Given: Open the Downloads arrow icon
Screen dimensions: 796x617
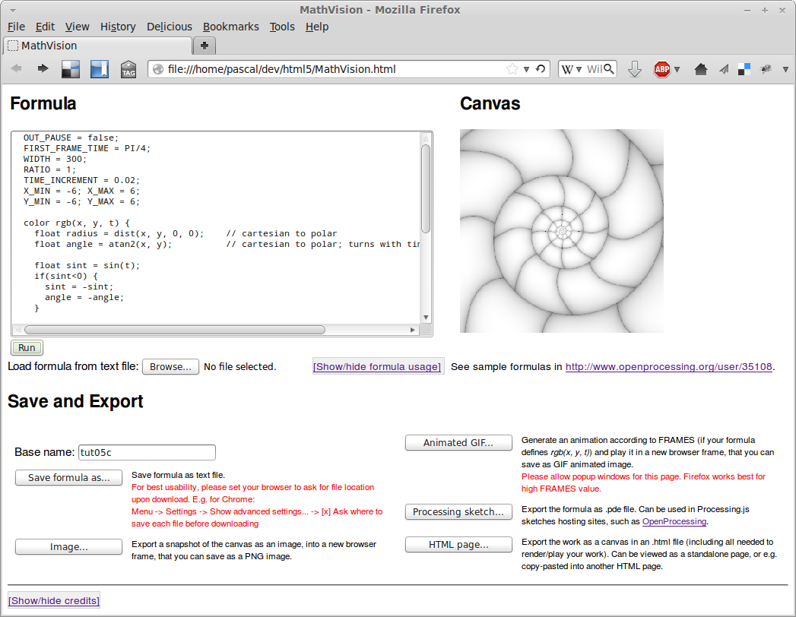Looking at the screenshot, I should coord(634,69).
